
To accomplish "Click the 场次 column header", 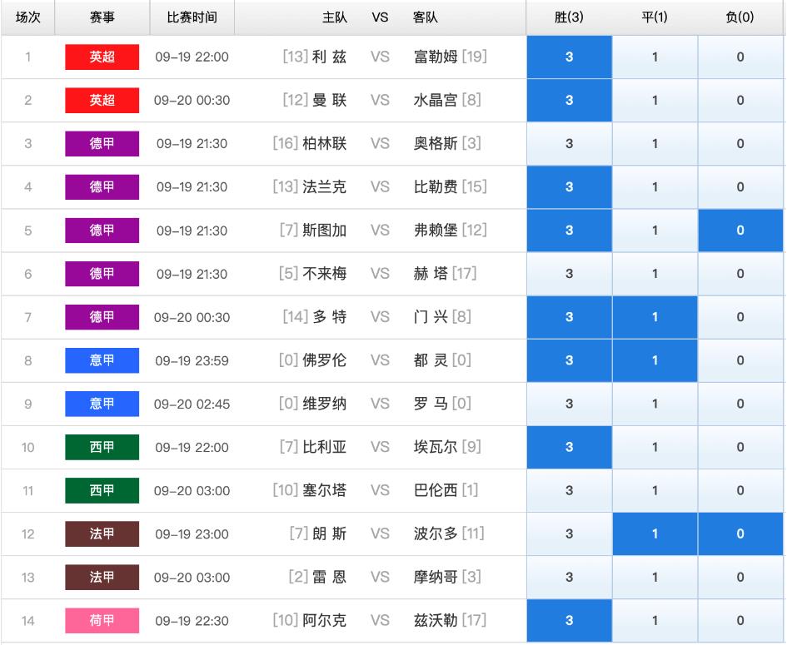I will [x=27, y=17].
